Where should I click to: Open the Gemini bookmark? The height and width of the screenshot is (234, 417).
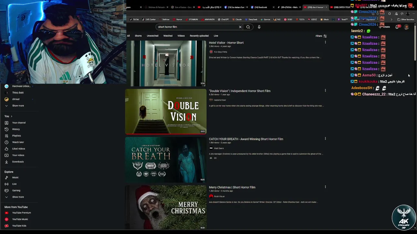tap(265, 19)
